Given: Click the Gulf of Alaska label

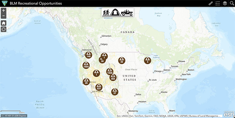Looking at the screenshot, I should click(37, 22).
